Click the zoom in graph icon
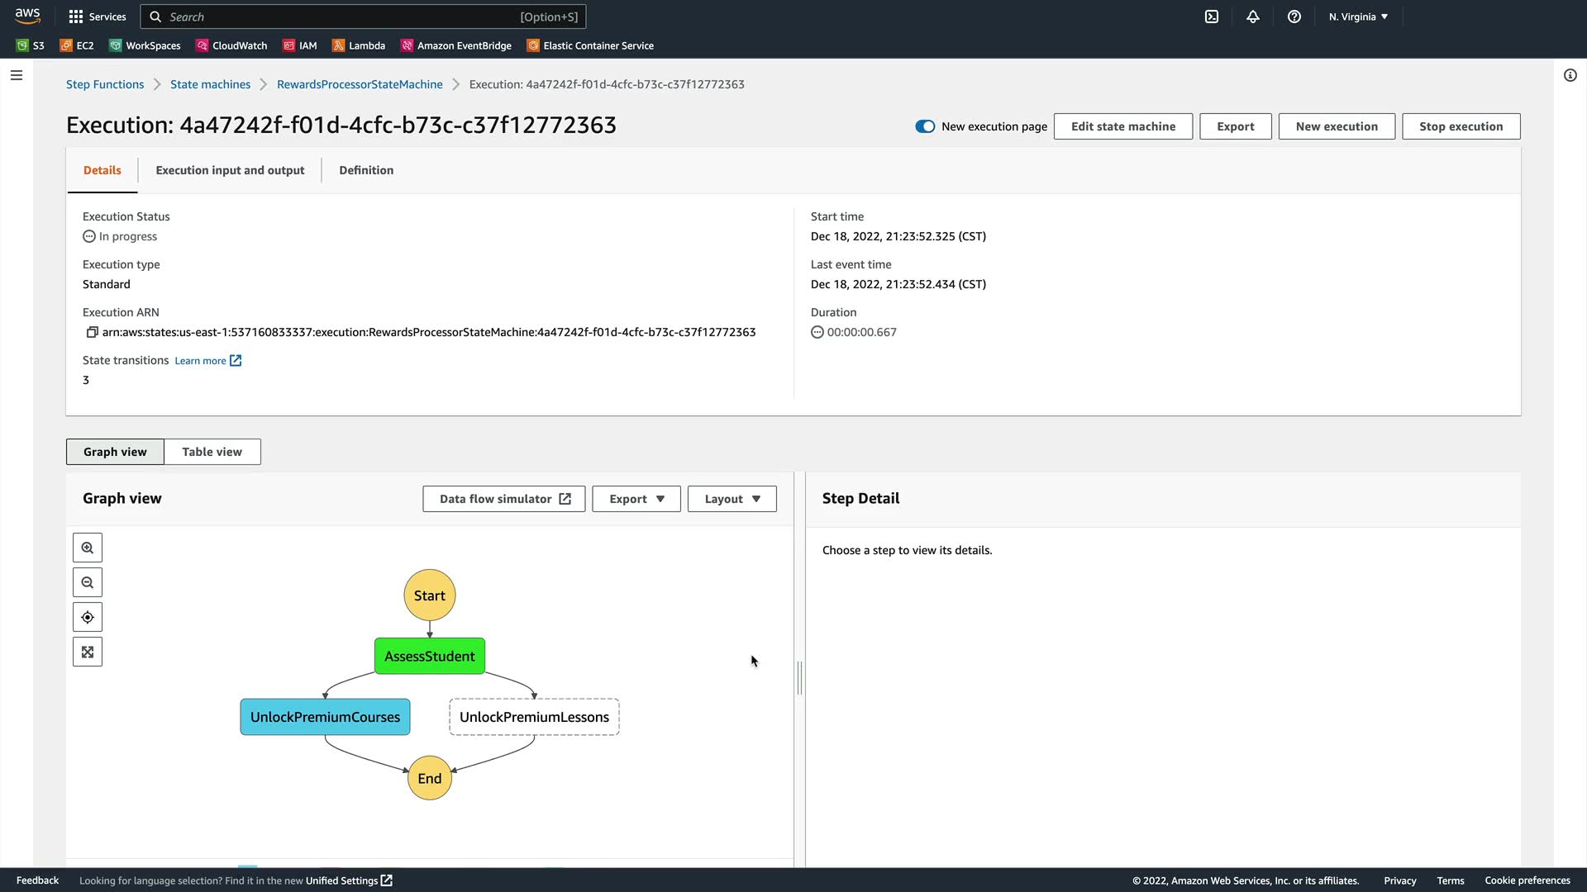This screenshot has width=1587, height=892. [88, 548]
